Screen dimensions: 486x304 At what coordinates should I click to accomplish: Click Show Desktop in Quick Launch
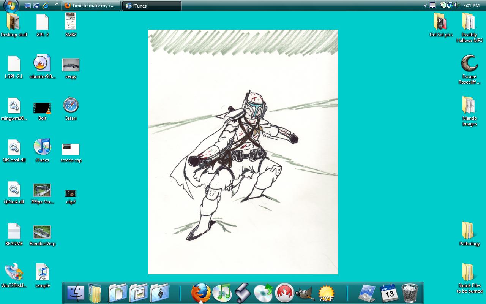[28, 6]
